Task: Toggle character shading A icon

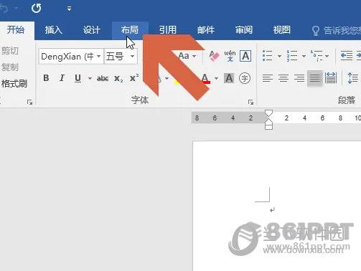Action: [229, 78]
